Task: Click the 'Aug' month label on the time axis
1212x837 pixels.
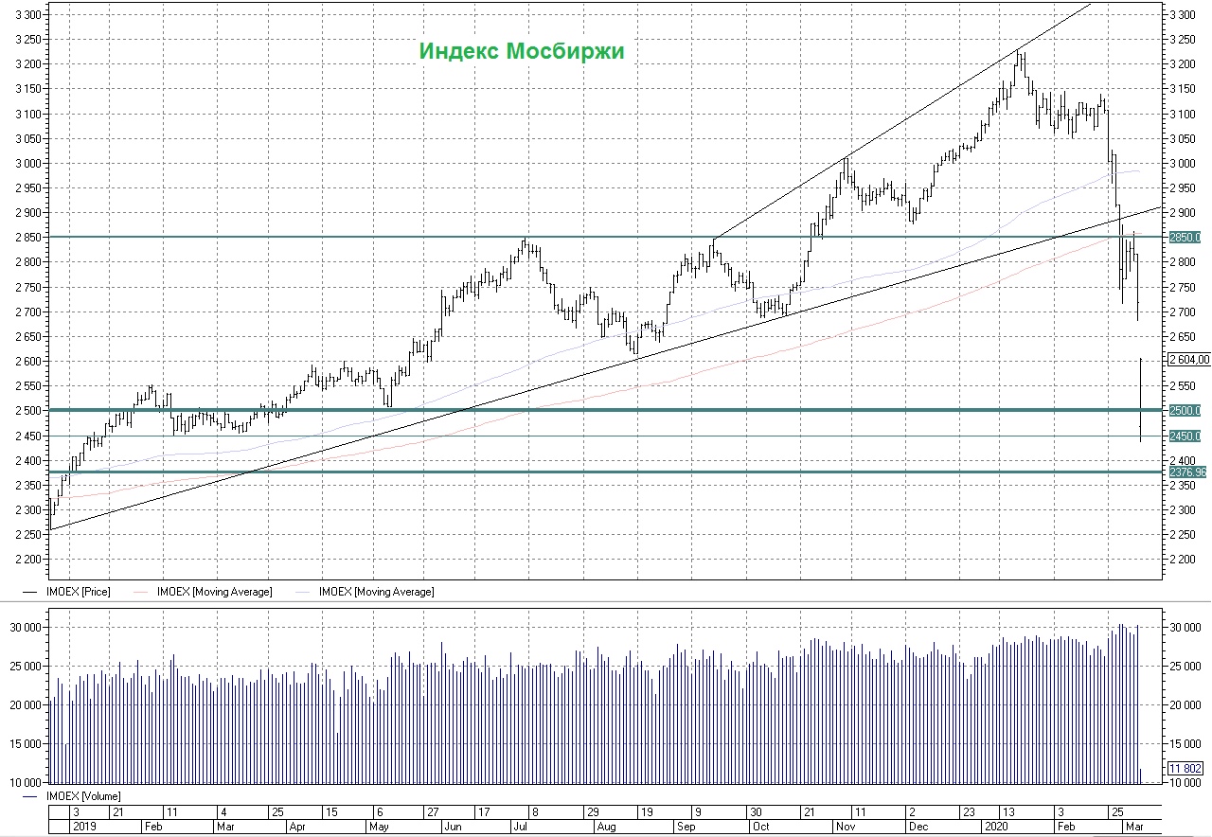Action: point(606,827)
